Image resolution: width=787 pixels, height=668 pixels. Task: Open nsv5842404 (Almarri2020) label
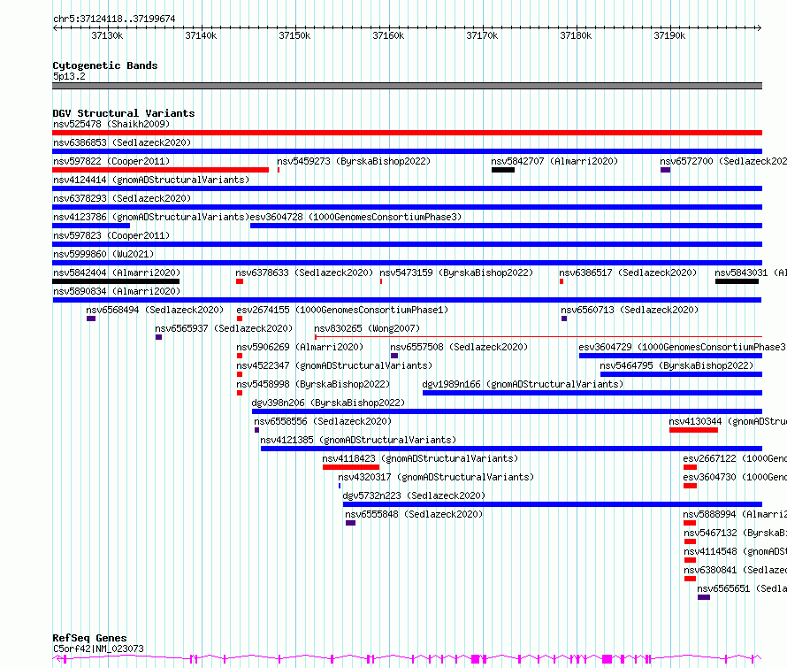coord(117,273)
